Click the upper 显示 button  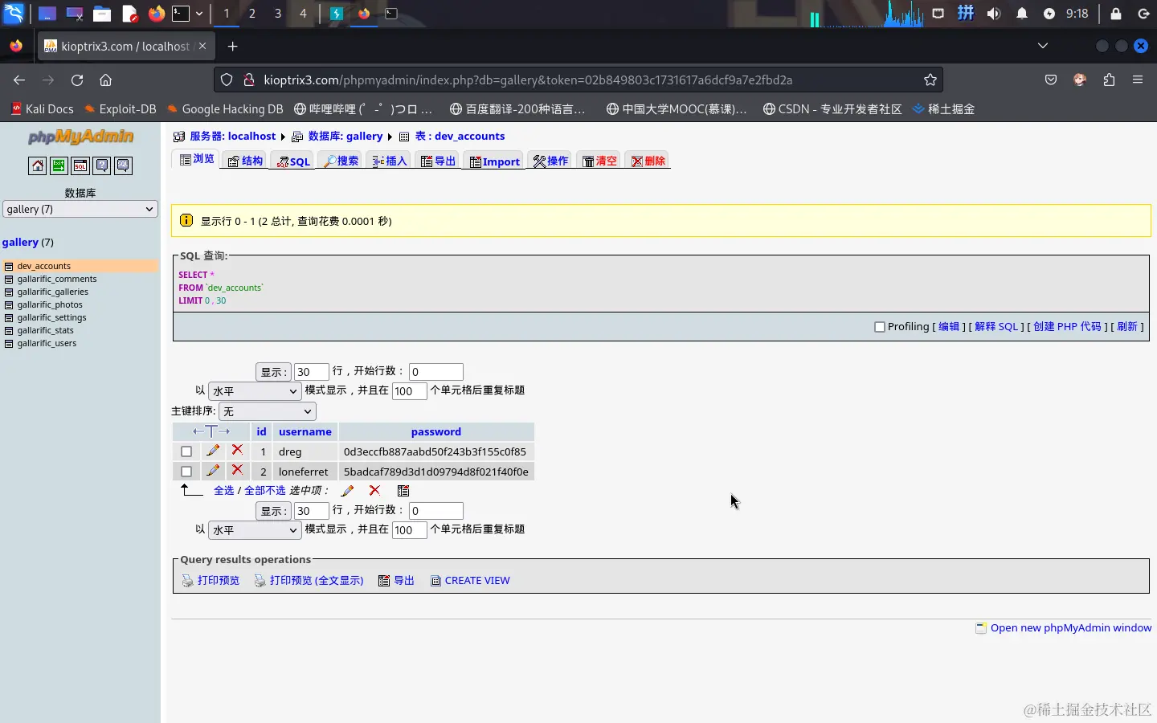coord(273,371)
